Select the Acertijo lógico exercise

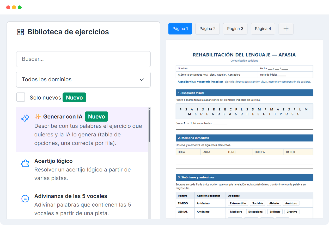point(82,169)
